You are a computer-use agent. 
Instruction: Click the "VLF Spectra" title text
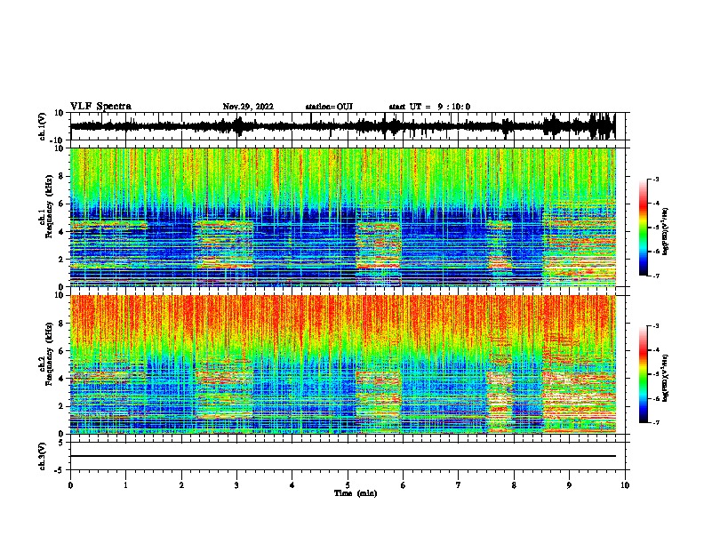(x=100, y=107)
